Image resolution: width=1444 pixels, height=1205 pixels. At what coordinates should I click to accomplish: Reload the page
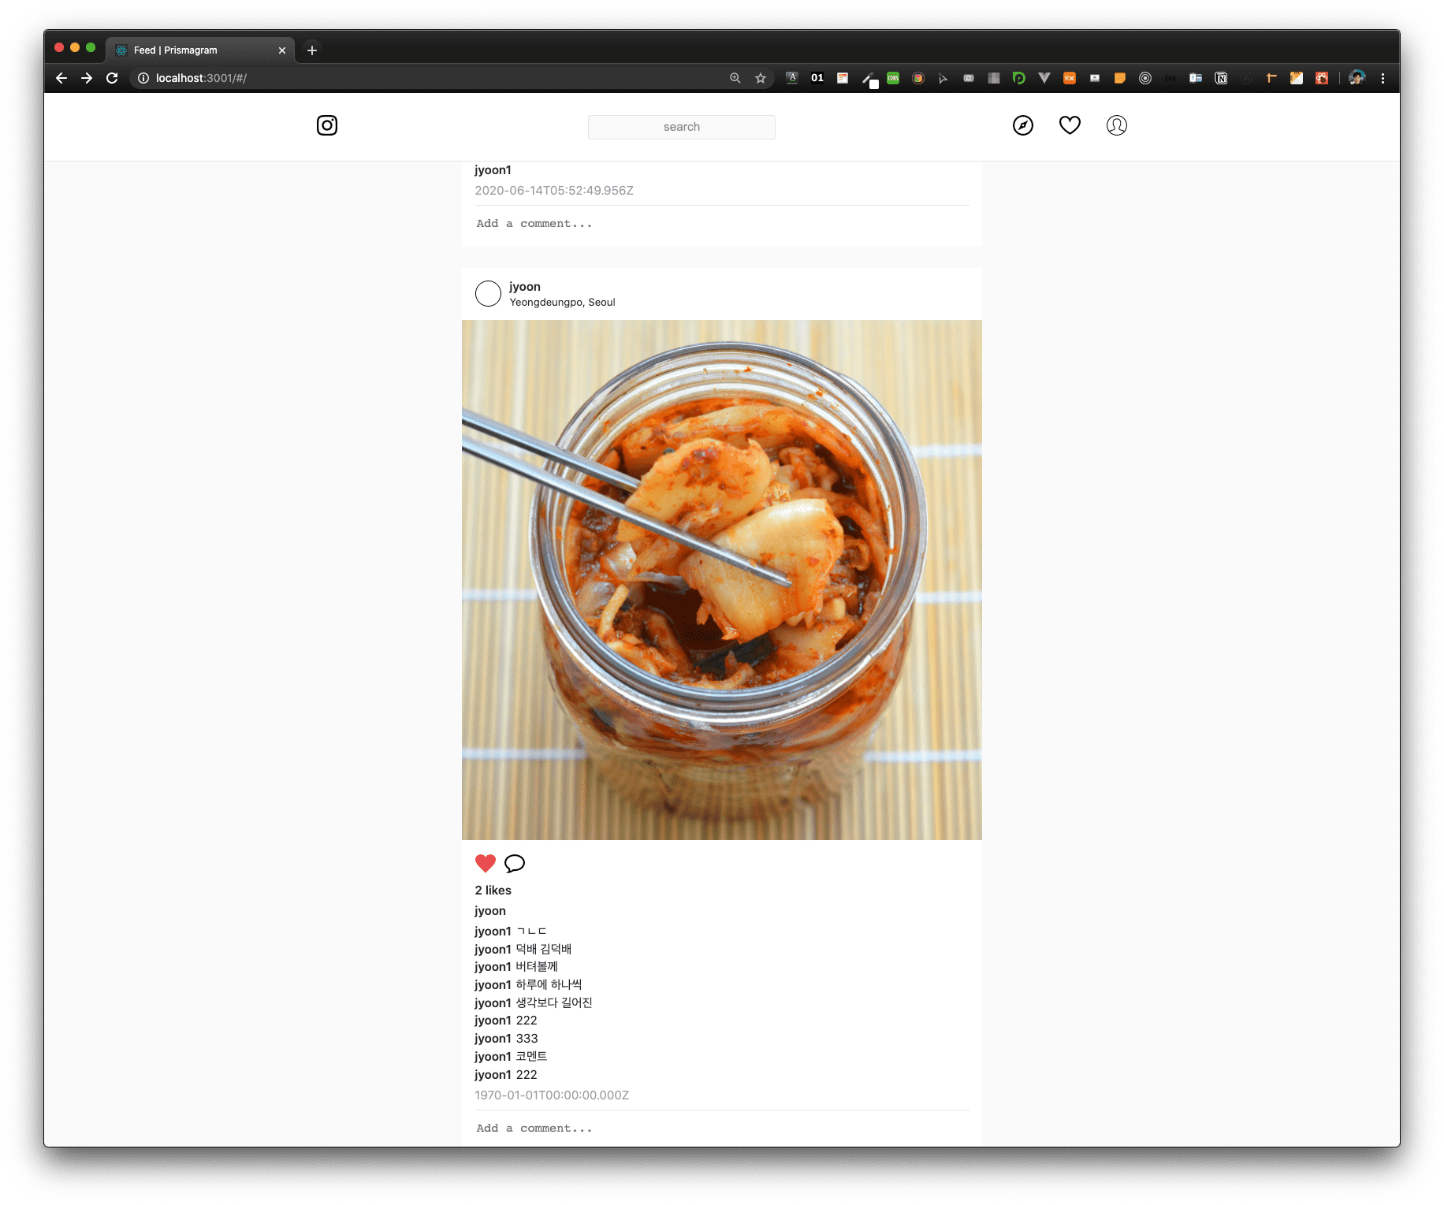[x=112, y=78]
